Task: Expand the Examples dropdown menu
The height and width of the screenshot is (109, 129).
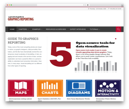Action: pyautogui.click(x=37, y=29)
